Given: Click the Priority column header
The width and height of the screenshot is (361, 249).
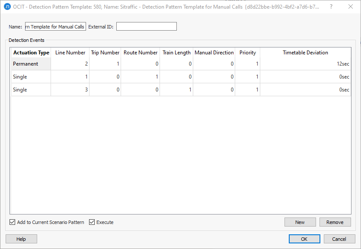Looking at the screenshot, I should tap(247, 52).
